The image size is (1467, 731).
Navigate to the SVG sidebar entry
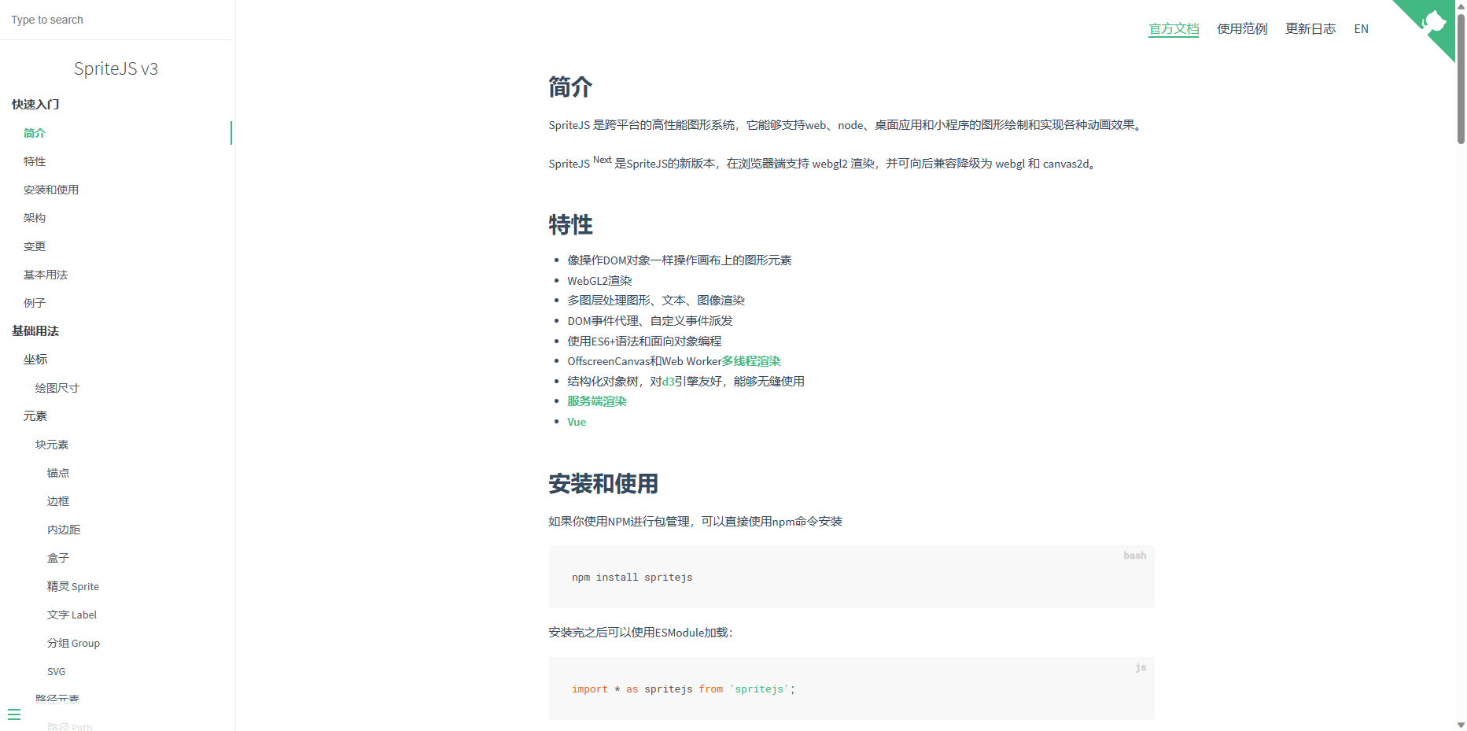[56, 671]
